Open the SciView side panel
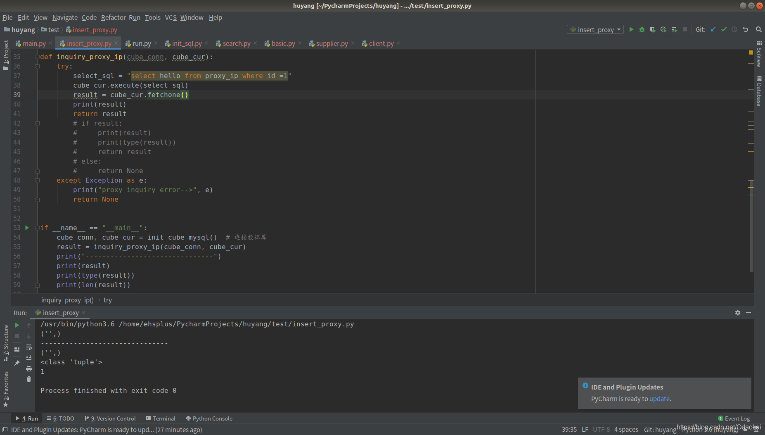The width and height of the screenshot is (765, 435). tap(759, 54)
